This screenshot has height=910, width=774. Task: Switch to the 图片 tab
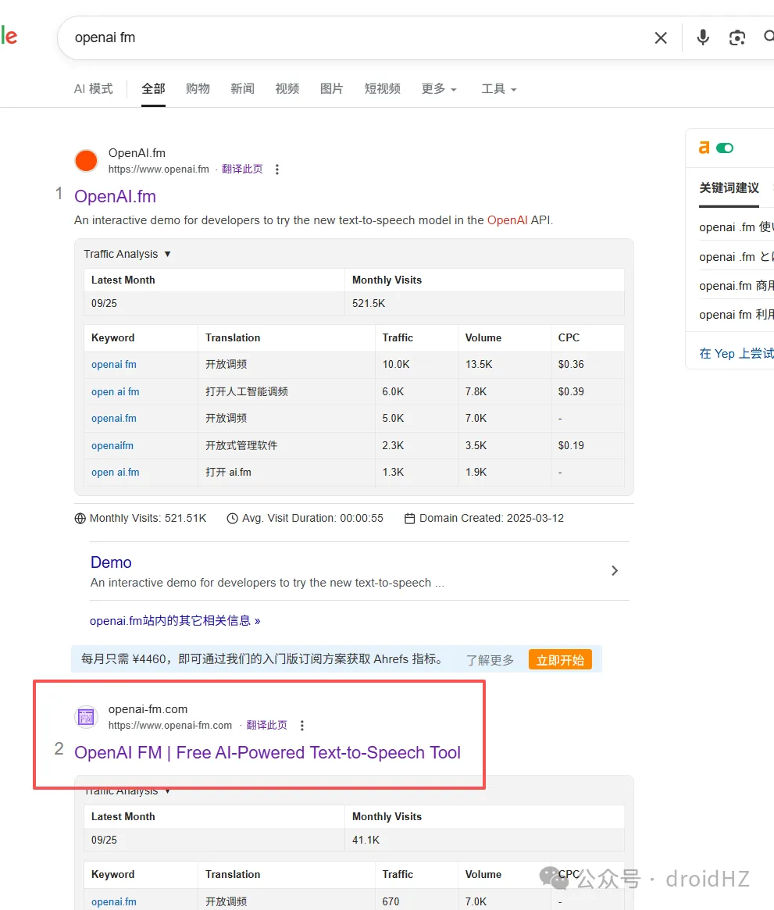pos(331,89)
